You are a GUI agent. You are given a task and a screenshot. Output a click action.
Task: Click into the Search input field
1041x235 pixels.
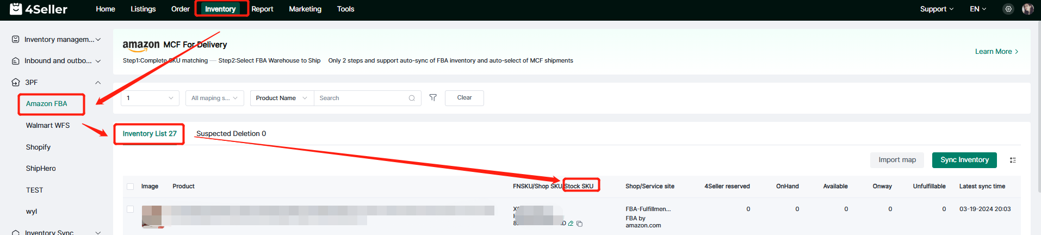[362, 98]
